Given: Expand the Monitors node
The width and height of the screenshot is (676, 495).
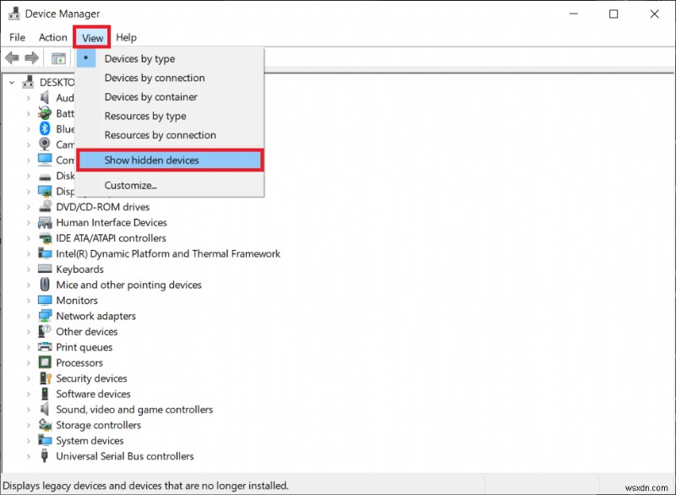Looking at the screenshot, I should [x=29, y=300].
